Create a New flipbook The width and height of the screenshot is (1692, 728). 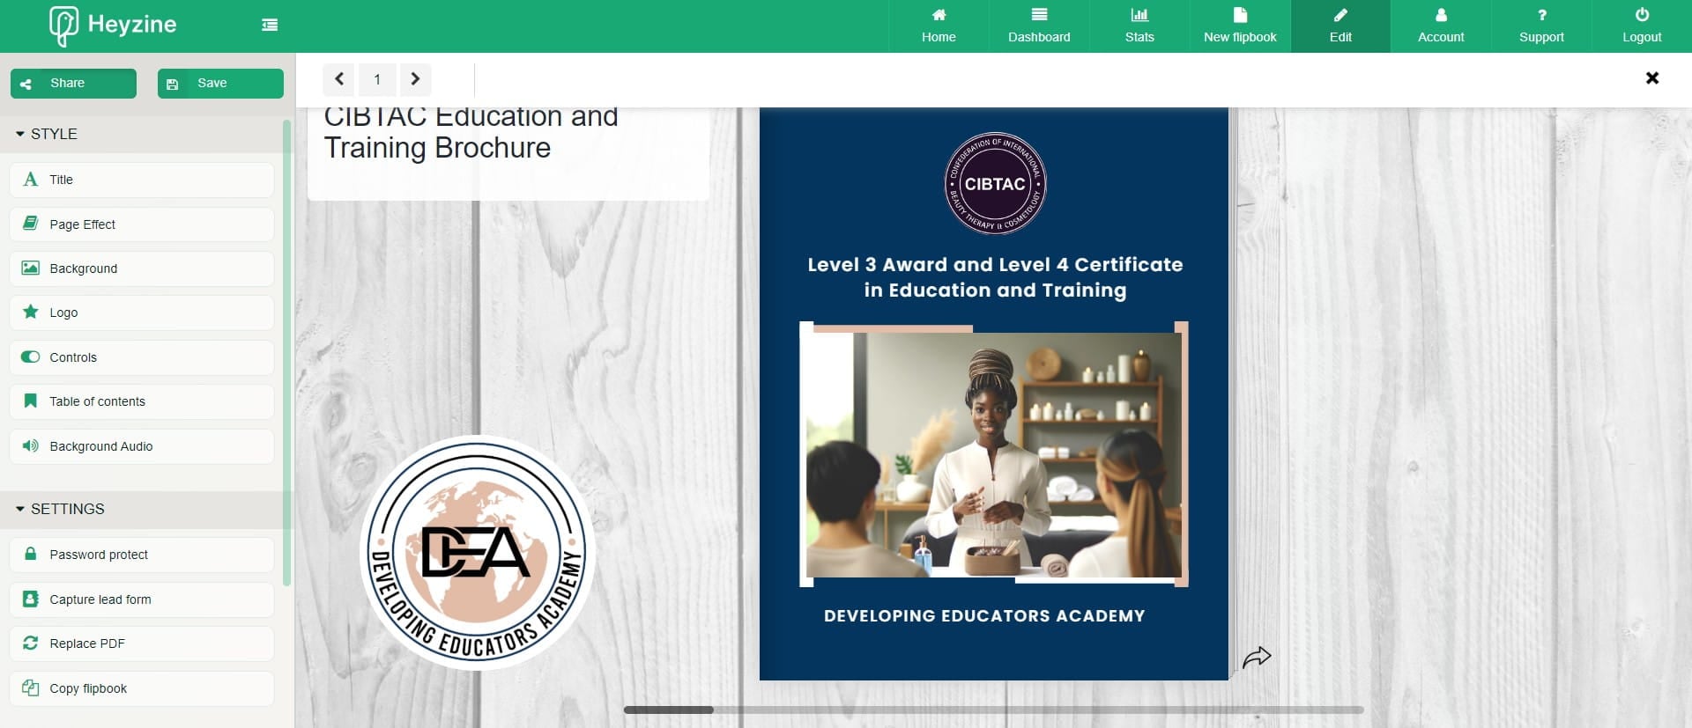tap(1240, 26)
